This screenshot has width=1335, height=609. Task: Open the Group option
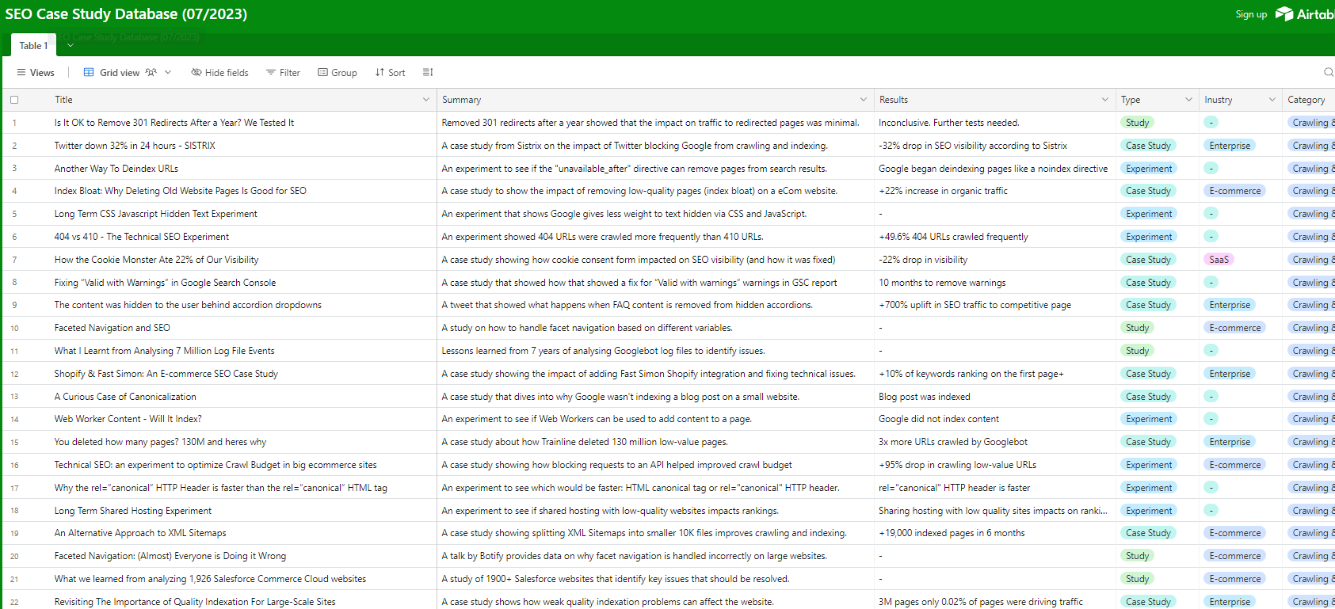(x=338, y=72)
